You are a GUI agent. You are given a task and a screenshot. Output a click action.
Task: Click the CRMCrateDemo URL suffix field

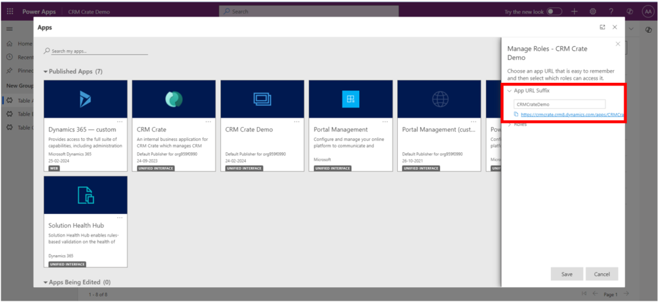559,104
